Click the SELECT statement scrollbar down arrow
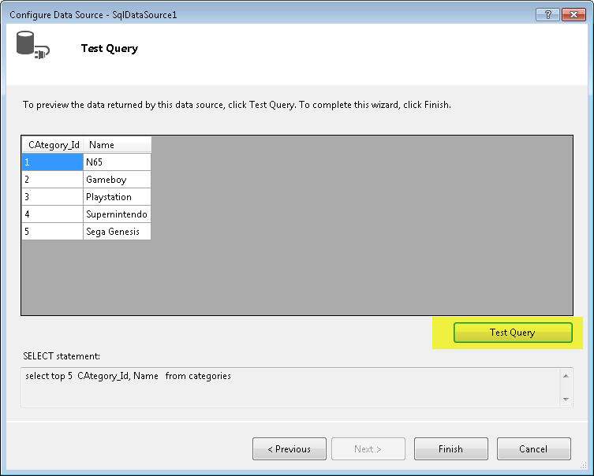The image size is (594, 476). point(566,399)
